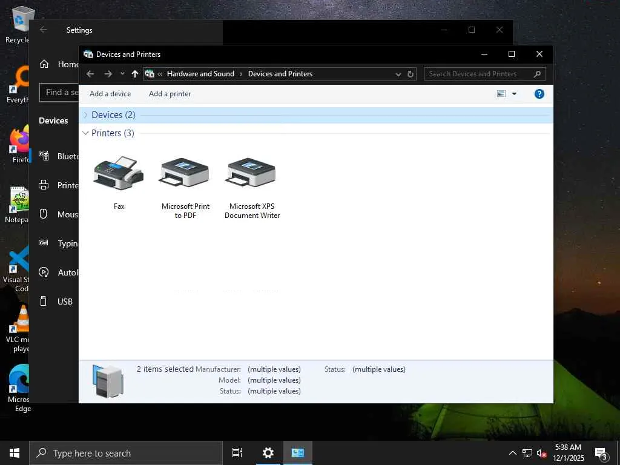Click the Devices and Printers title bar icon
Viewport: 620px width, 465px height.
point(88,54)
